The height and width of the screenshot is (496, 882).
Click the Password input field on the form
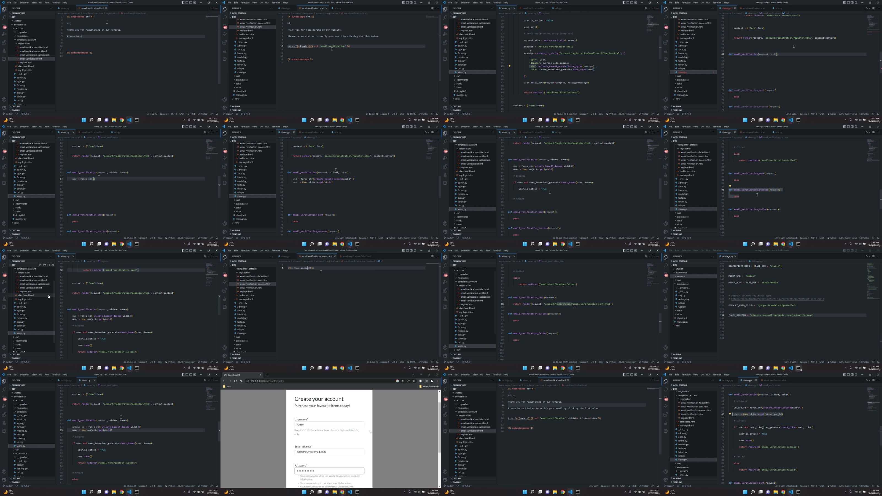(x=329, y=471)
